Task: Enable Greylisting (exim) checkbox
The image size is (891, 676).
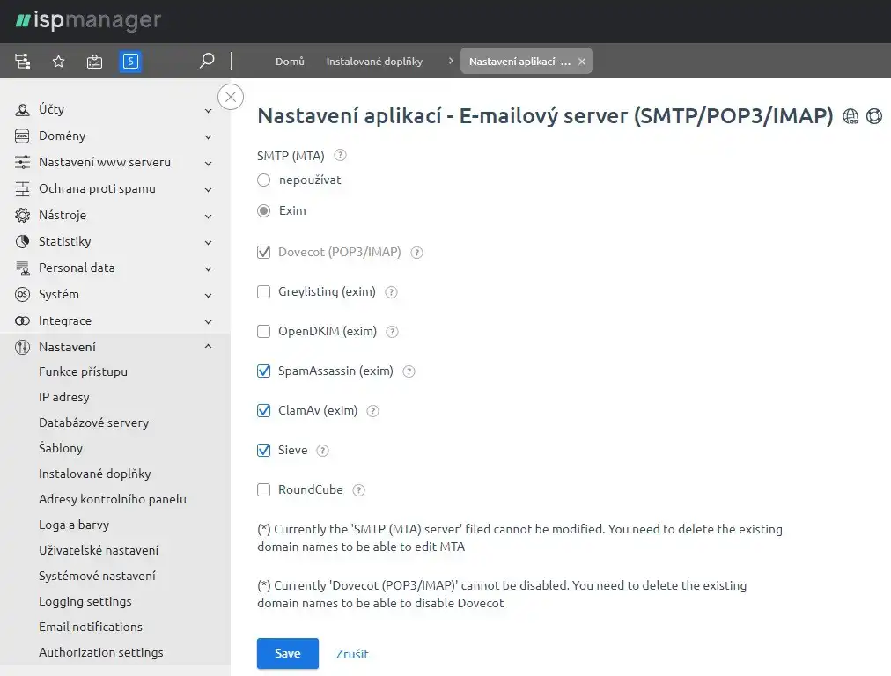Action: tap(263, 292)
